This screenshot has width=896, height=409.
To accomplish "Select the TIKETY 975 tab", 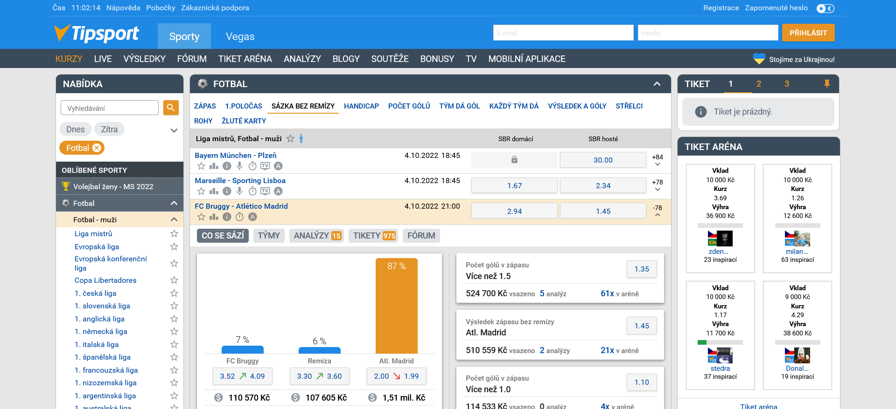I will pyautogui.click(x=374, y=236).
